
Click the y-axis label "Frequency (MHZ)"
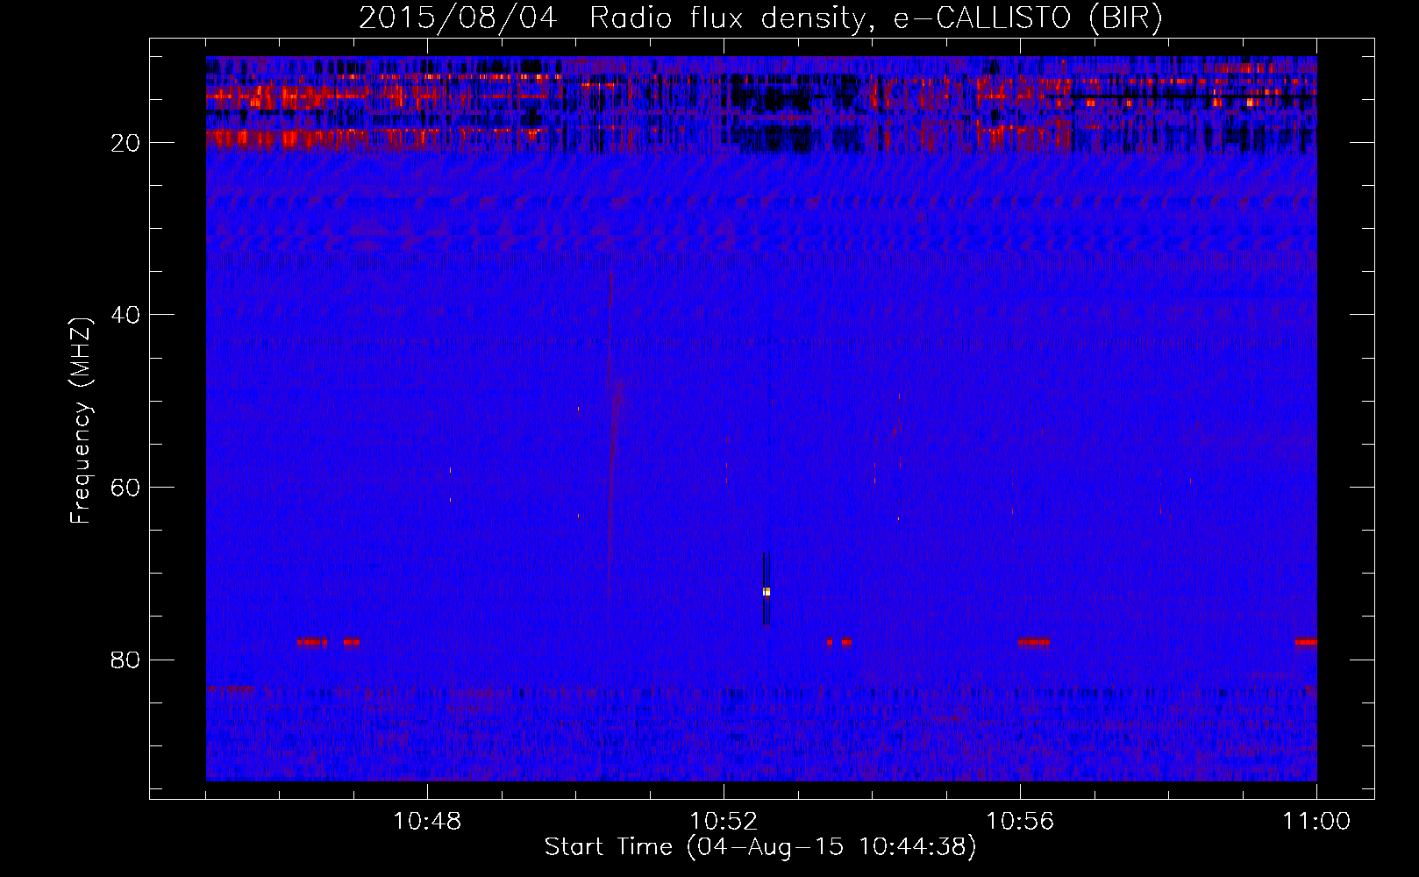(x=81, y=420)
